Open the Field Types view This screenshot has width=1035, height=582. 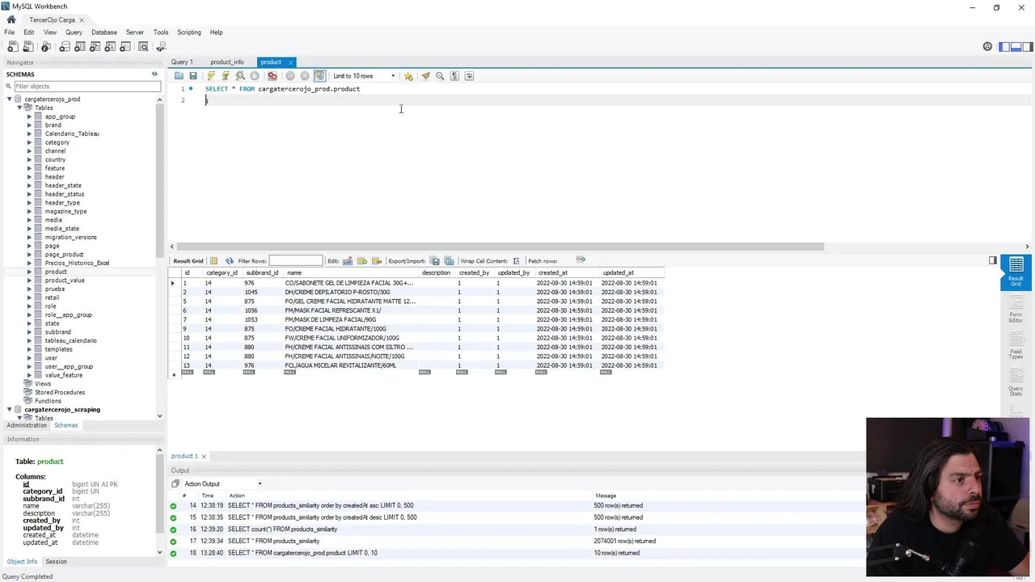click(x=1016, y=345)
